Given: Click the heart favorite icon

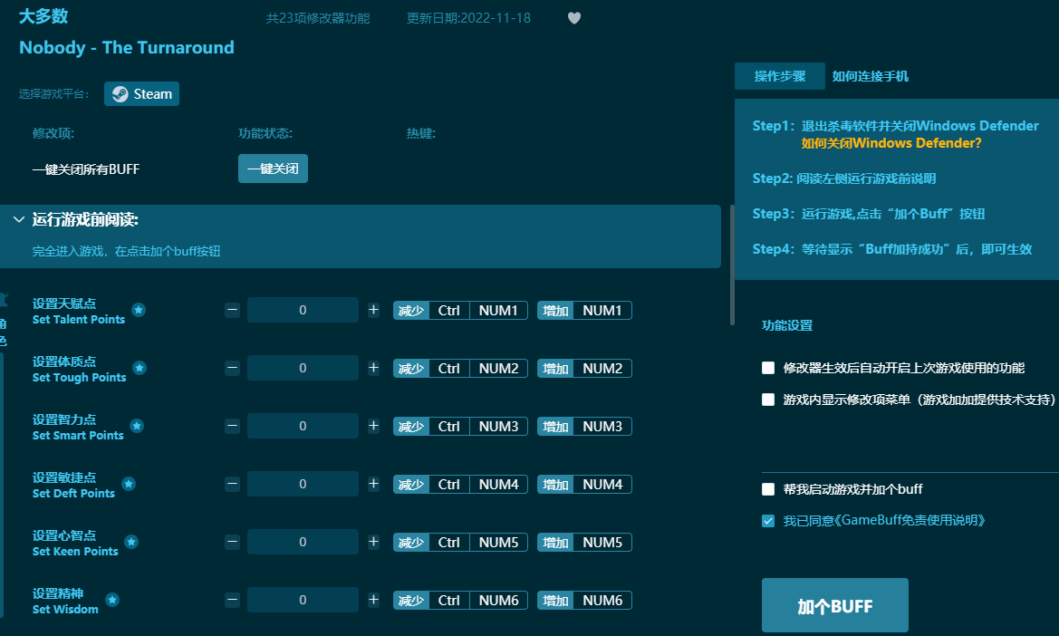Looking at the screenshot, I should click(574, 18).
